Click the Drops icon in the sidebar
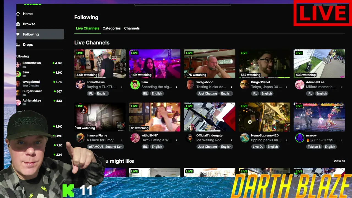This screenshot has height=198, width=352. click(x=18, y=45)
